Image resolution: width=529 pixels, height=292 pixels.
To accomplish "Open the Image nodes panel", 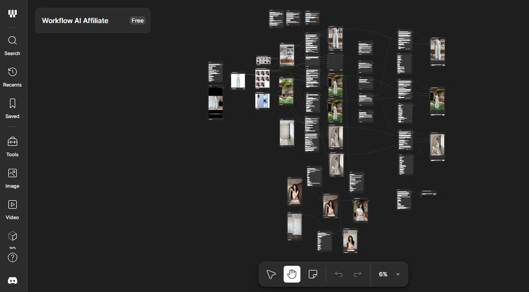I will [x=12, y=178].
